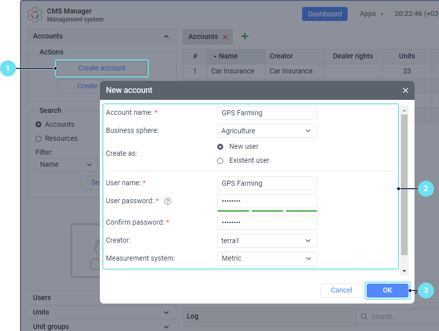Click the Account name input field

tap(267, 113)
